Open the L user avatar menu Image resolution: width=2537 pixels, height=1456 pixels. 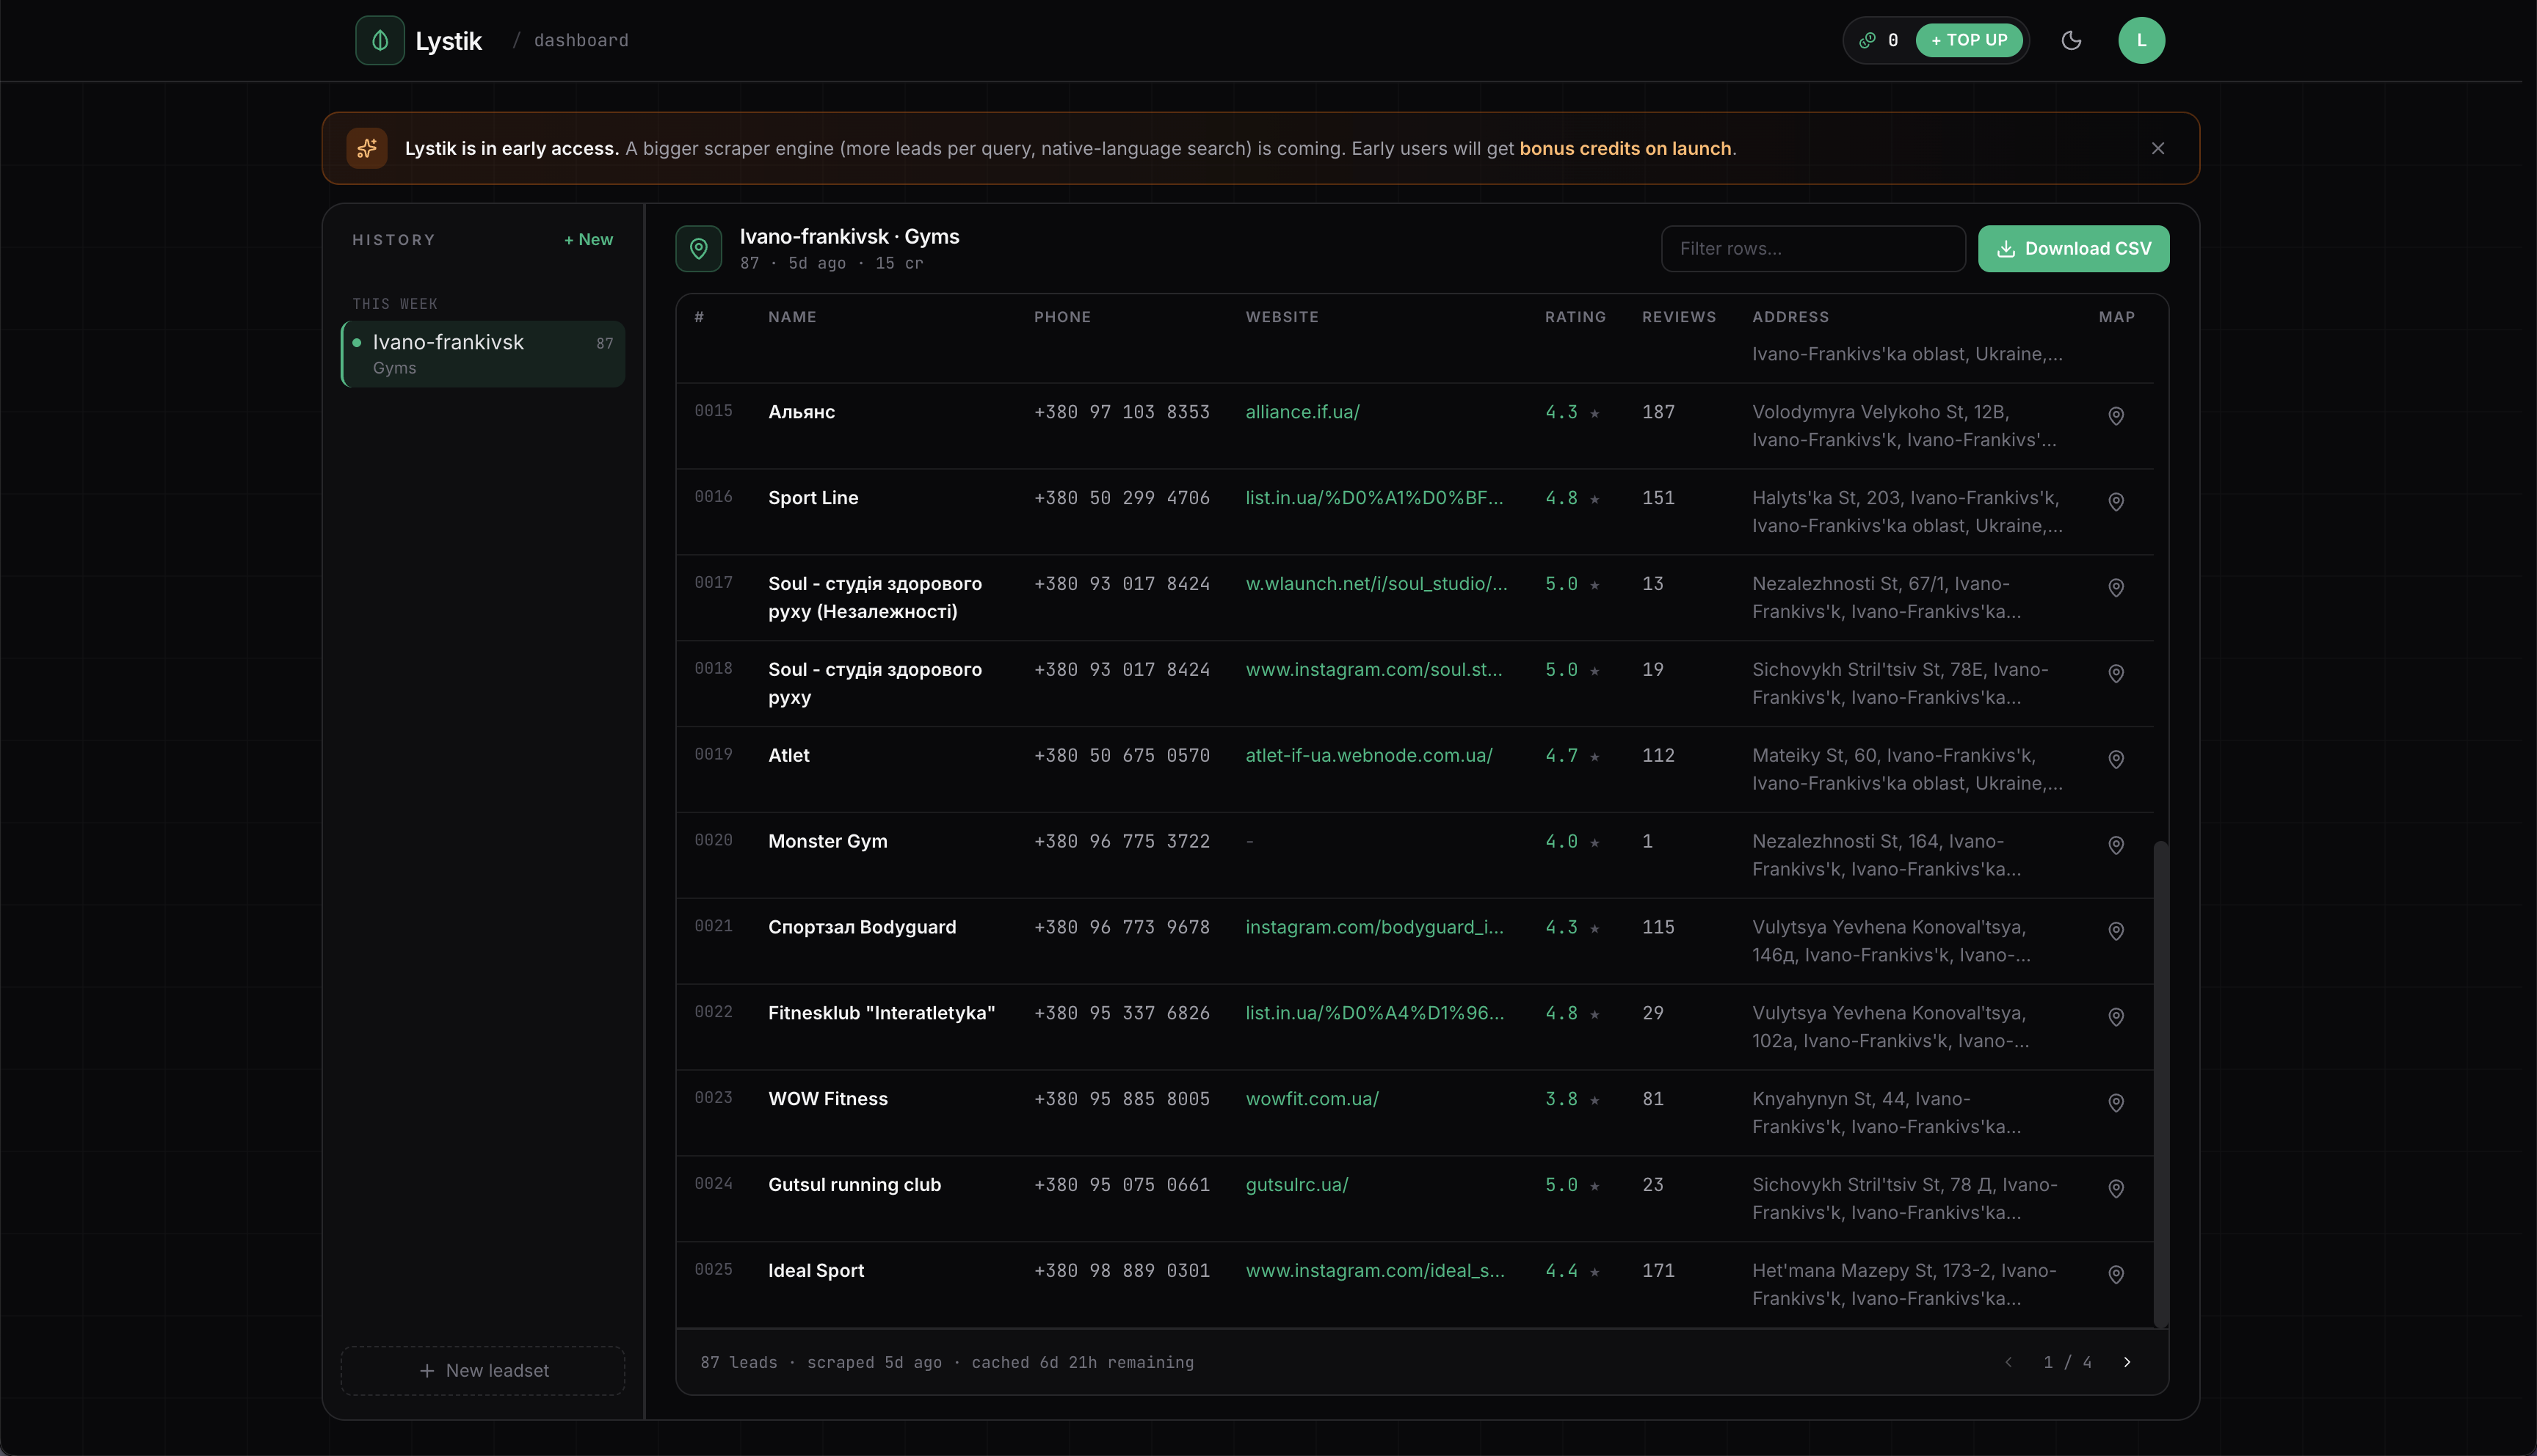click(2141, 40)
